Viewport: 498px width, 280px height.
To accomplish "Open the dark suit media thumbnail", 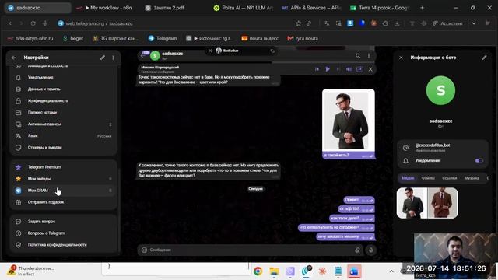I will point(412,203).
